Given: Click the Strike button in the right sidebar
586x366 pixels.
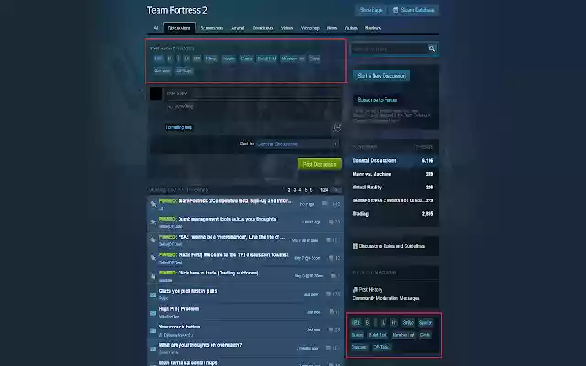Looking at the screenshot, I should click(408, 322).
